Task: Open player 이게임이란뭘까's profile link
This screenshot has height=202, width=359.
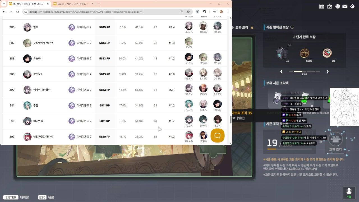Action: pyautogui.click(x=42, y=90)
